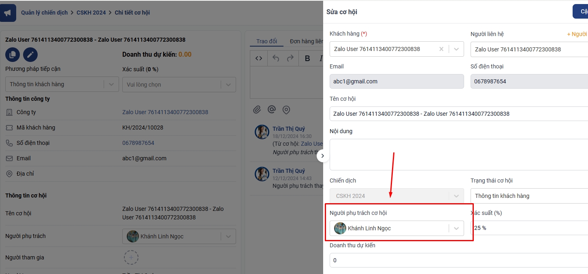
Task: Click the undo arrow in editor toolbar
Action: (276, 58)
